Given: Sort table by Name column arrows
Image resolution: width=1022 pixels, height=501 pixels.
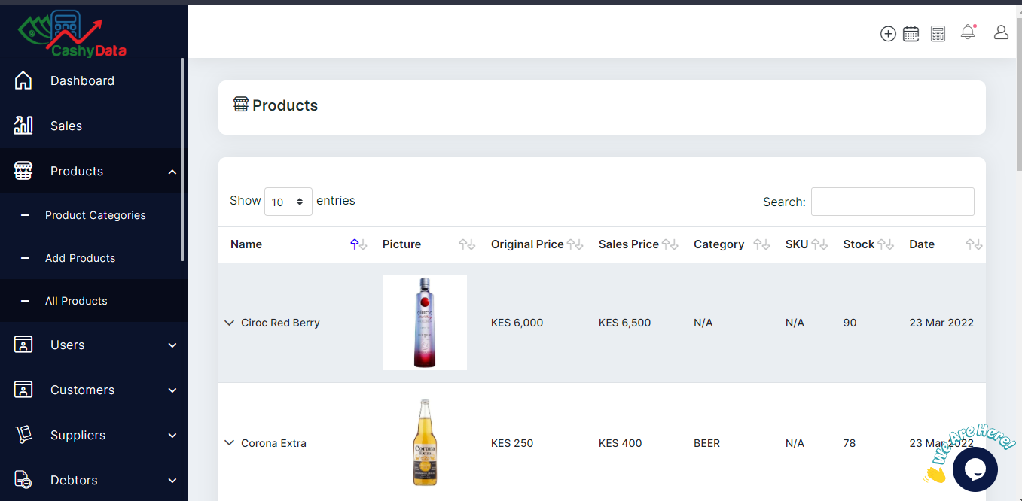Looking at the screenshot, I should click(358, 244).
